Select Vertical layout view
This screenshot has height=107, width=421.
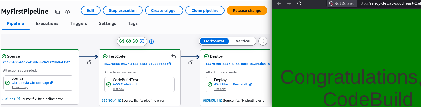coord(243,41)
